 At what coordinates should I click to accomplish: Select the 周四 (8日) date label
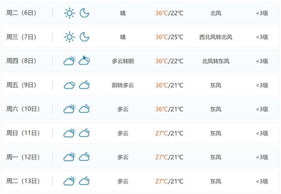(x=21, y=61)
